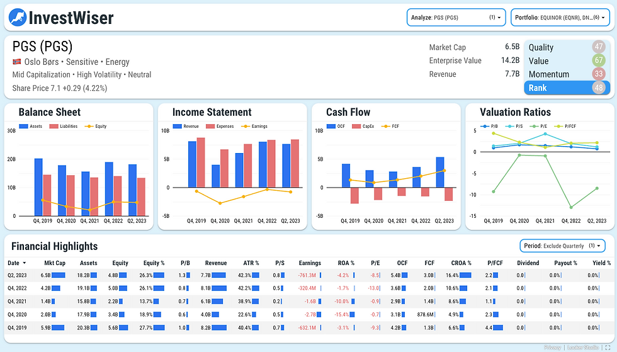Click the Norwegian flag icon
This screenshot has height=352, width=617.
click(16, 62)
